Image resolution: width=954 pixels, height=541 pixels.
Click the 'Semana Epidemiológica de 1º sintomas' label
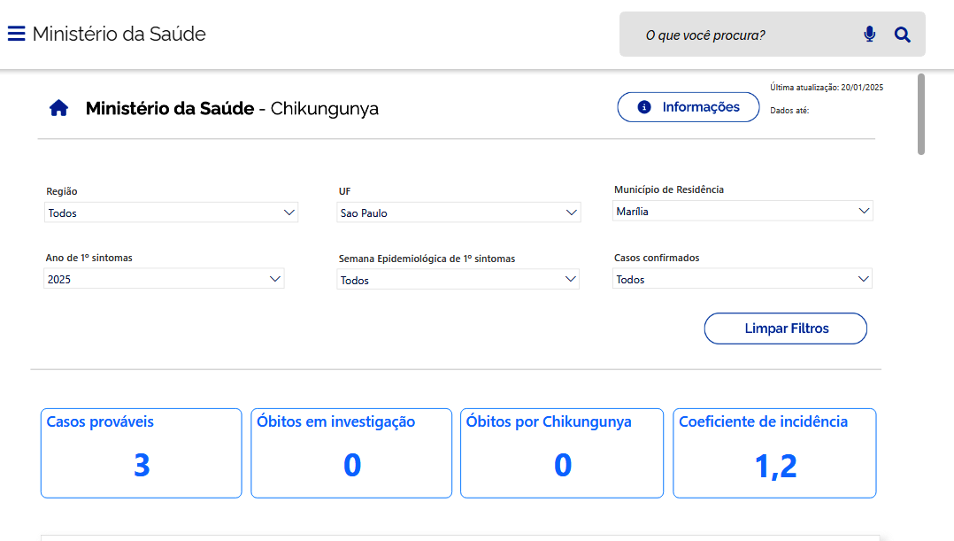427,259
